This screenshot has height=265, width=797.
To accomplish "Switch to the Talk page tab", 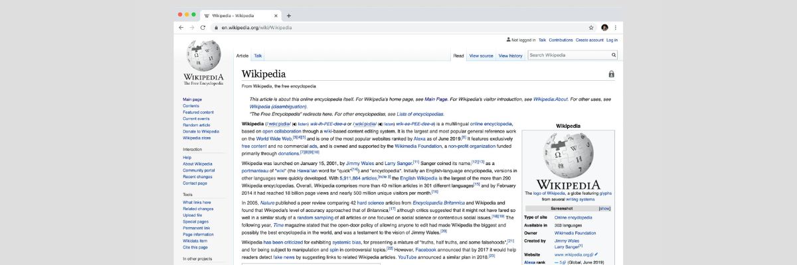I will [x=258, y=56].
